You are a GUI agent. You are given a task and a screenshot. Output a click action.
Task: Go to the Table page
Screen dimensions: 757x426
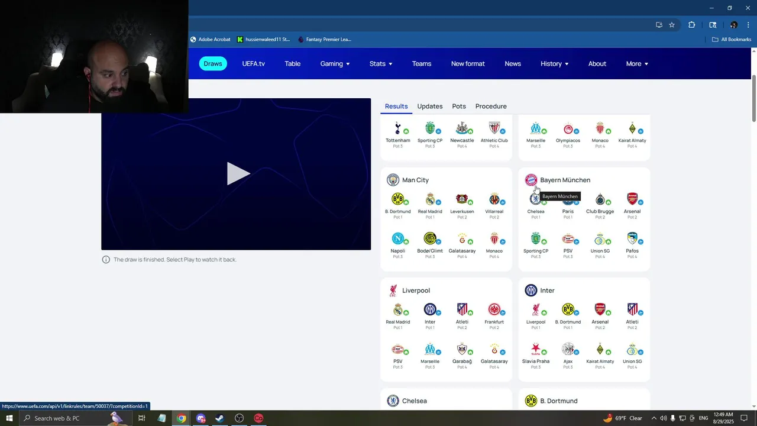pyautogui.click(x=293, y=64)
